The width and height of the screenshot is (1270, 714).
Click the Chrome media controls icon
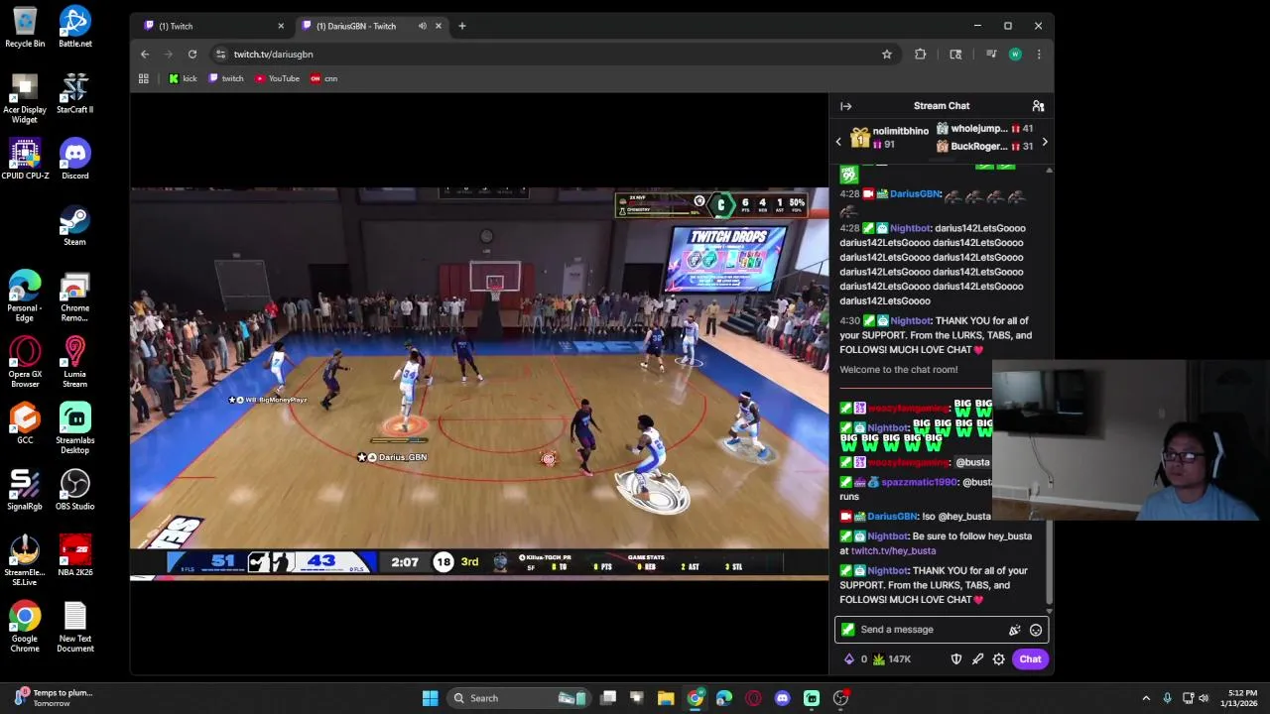tap(990, 55)
